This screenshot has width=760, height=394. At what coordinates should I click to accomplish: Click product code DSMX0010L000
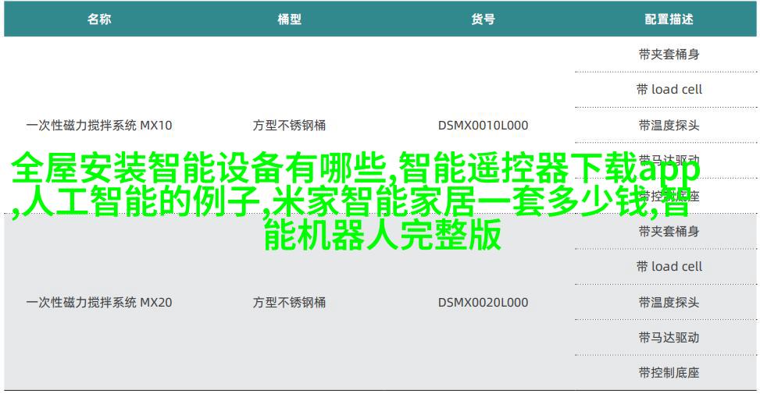pos(483,126)
